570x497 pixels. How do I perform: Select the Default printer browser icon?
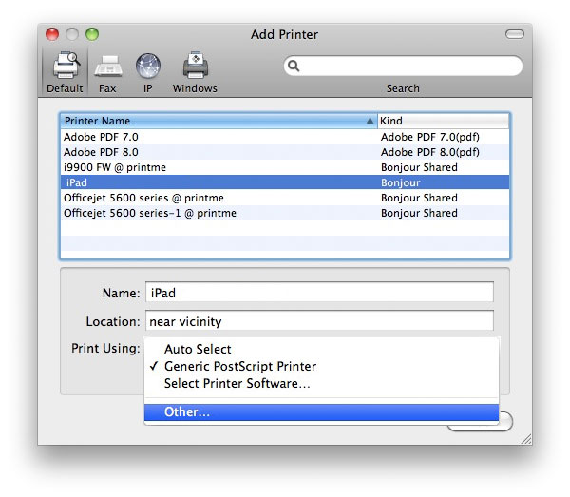66,66
